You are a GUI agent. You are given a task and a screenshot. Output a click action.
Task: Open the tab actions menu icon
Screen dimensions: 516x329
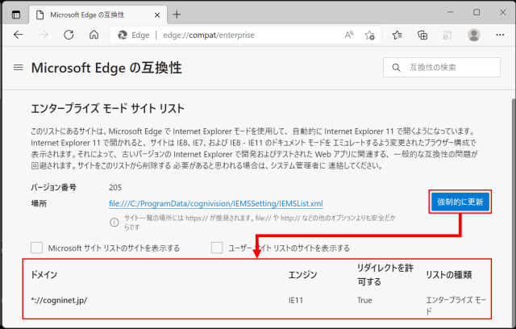16,15
